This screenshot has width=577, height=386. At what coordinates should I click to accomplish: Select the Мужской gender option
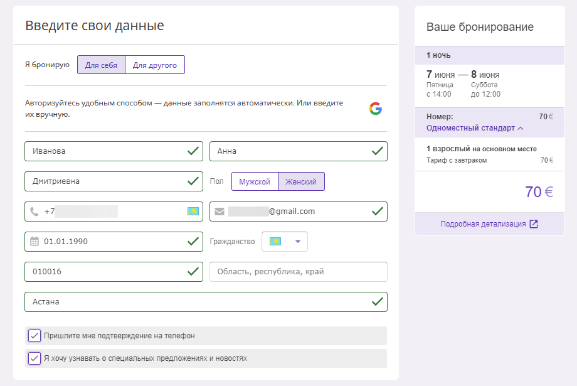pos(255,181)
